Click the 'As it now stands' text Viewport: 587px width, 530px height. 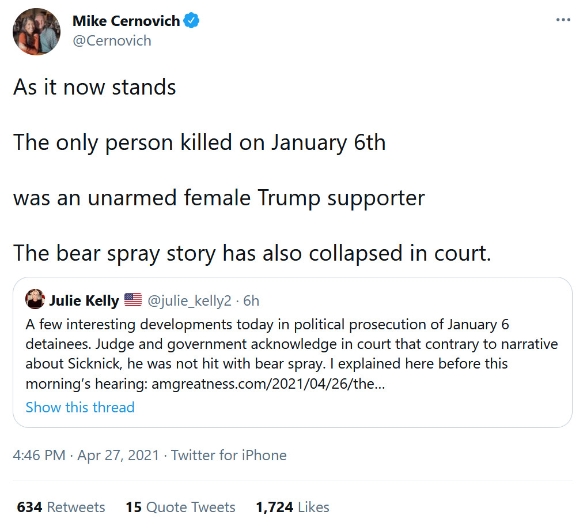(94, 87)
